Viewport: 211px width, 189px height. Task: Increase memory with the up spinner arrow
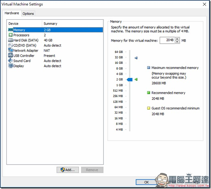point(177,39)
